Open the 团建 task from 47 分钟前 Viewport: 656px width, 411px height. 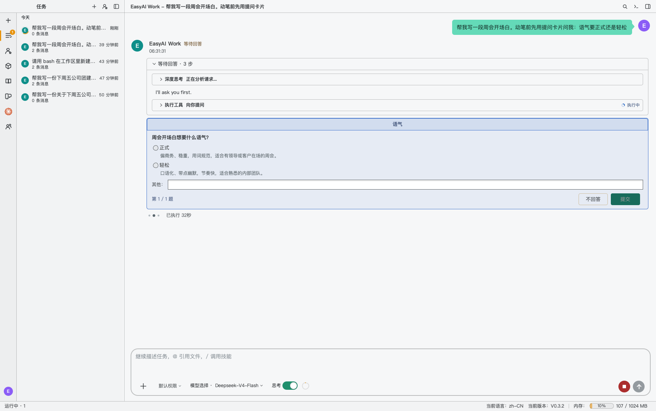click(x=70, y=80)
